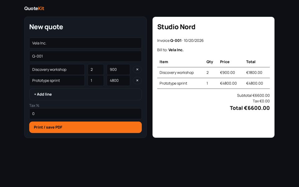
Task: Select invoice number Q-001 in preview
Action: coord(176,41)
